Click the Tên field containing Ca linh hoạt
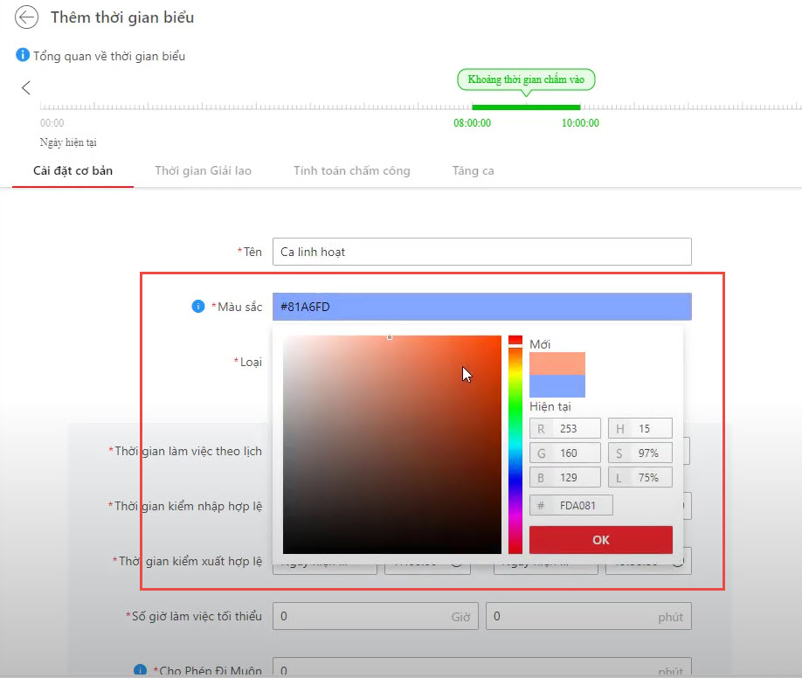Screen dimensions: 802x678 481,252
